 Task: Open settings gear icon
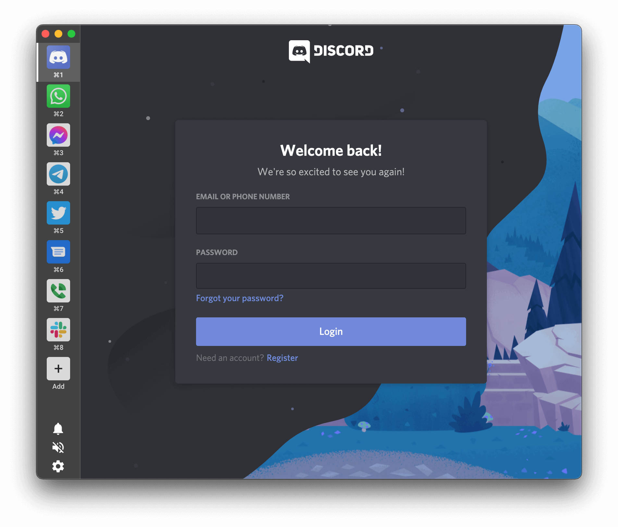coord(58,466)
